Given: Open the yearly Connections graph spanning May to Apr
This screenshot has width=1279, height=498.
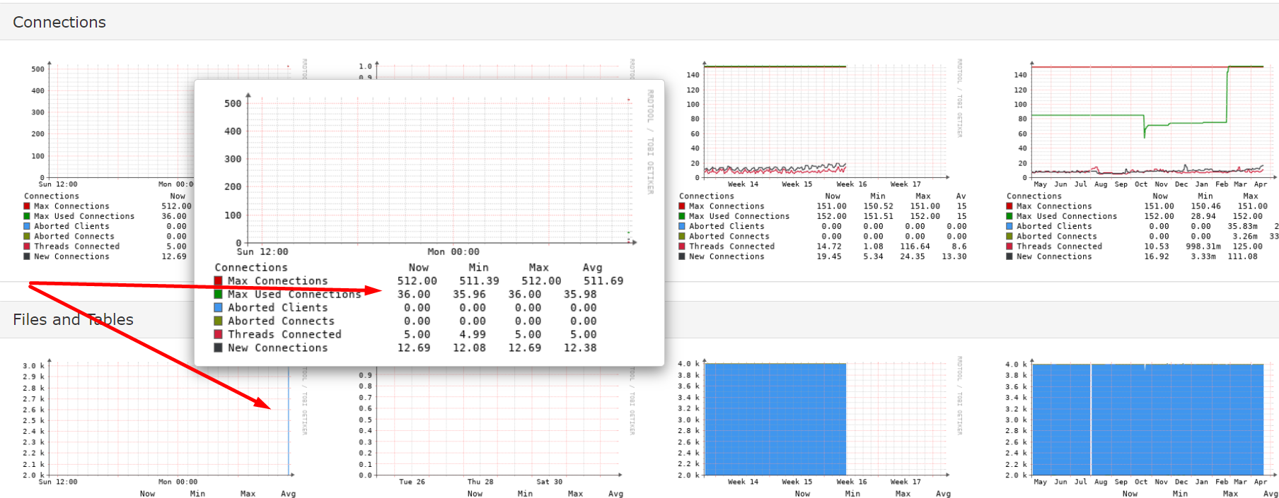Looking at the screenshot, I should pos(1142,160).
